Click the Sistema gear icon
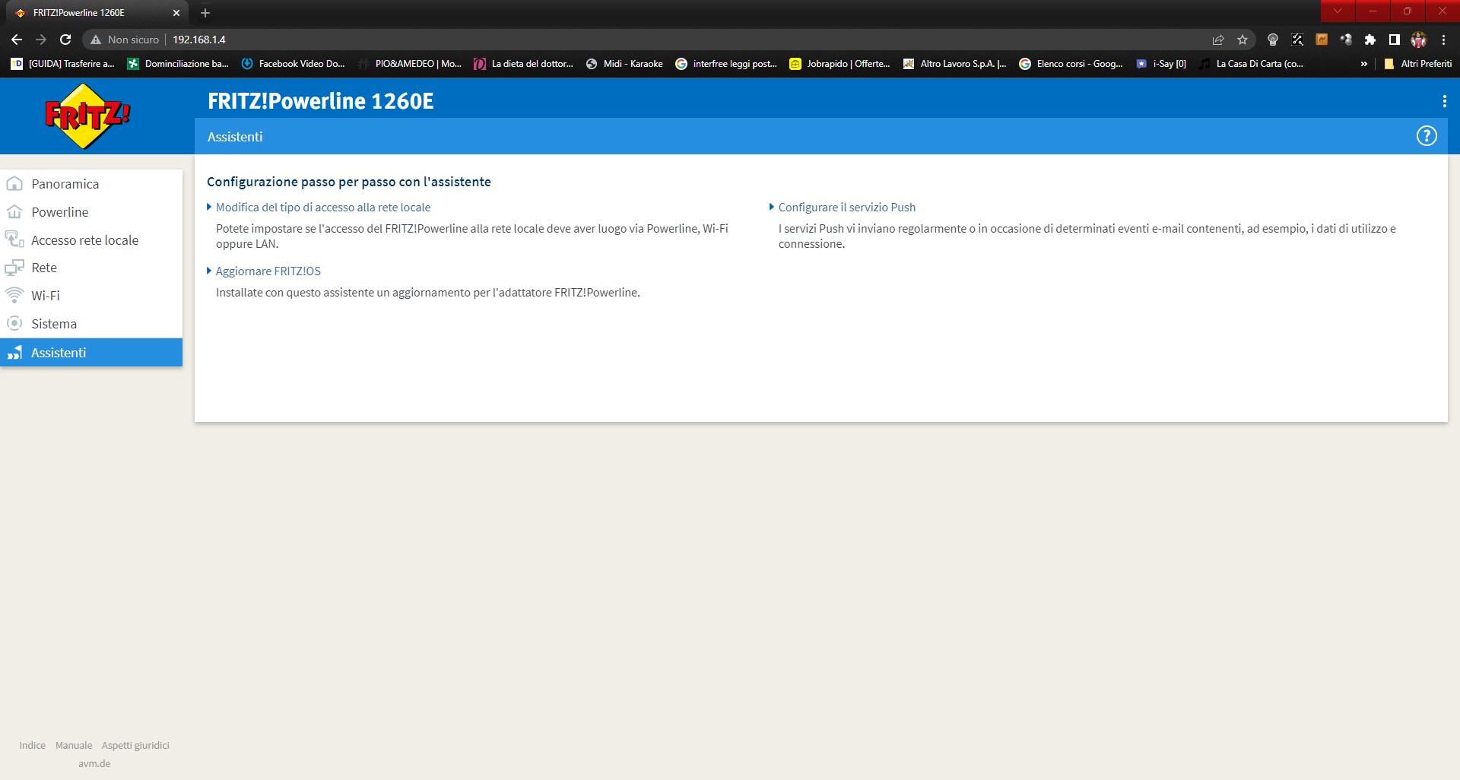 tap(14, 323)
